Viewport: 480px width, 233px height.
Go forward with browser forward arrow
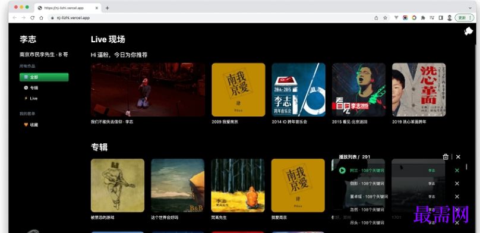click(23, 18)
